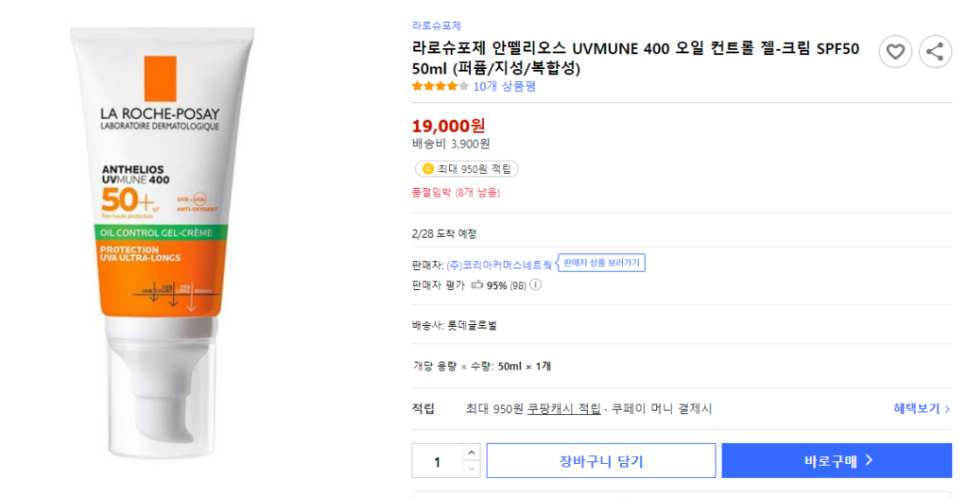
Task: Decrease quantity with the down arrow
Action: click(471, 469)
